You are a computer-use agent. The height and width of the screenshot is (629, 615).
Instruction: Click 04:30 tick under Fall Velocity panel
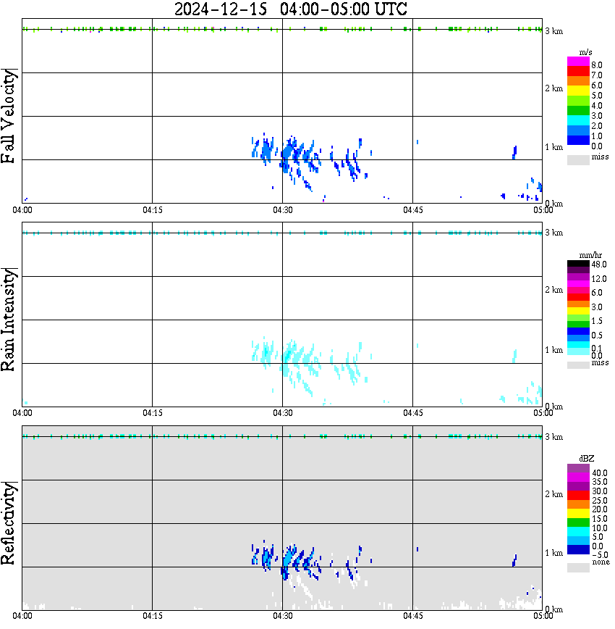(282, 210)
